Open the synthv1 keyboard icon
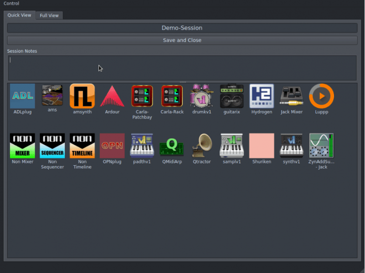The height and width of the screenshot is (273, 365). [x=292, y=146]
